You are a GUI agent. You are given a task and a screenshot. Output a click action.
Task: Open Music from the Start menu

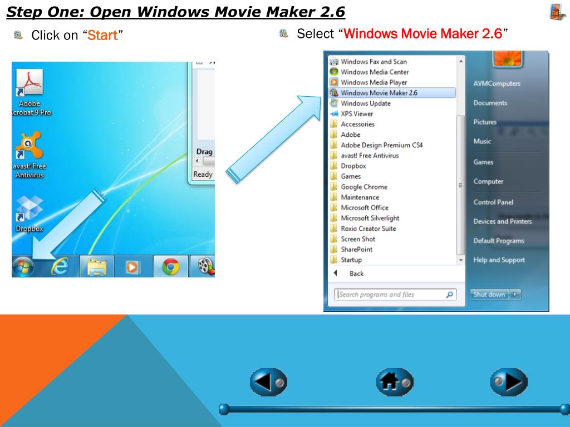click(x=483, y=141)
